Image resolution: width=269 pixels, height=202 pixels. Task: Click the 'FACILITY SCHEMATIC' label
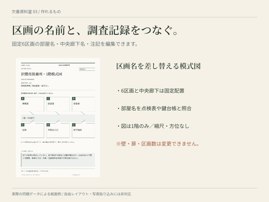point(28,79)
